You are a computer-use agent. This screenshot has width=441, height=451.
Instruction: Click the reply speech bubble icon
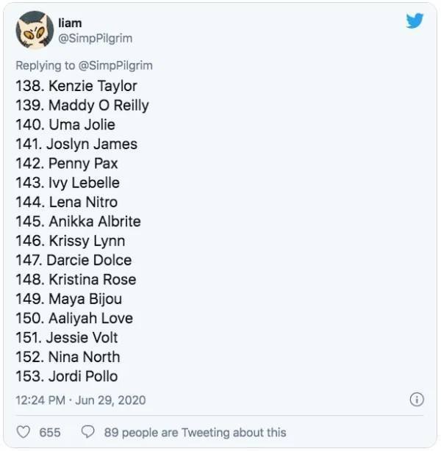[x=87, y=432]
